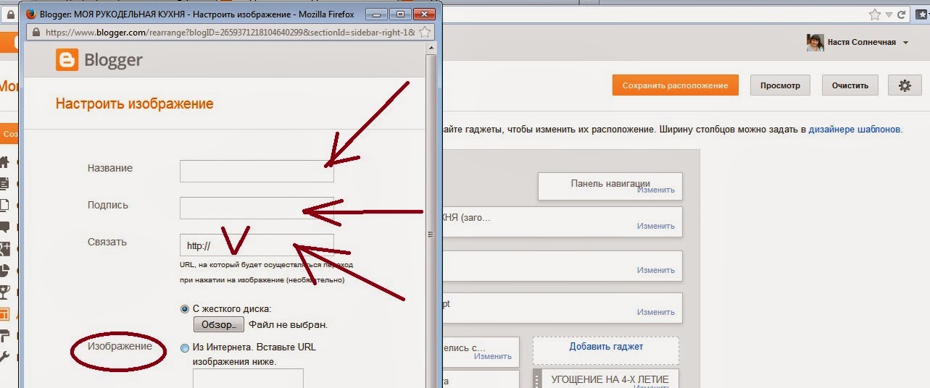
Task: Open the Comments icon in the Blogger sidebar
Action: tap(4, 227)
